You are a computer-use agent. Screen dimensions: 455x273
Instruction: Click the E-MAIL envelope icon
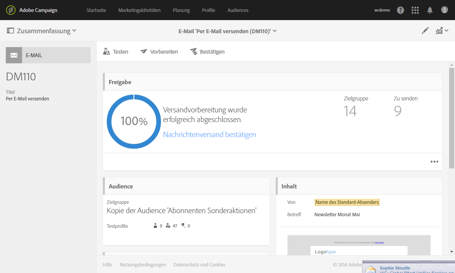14,55
